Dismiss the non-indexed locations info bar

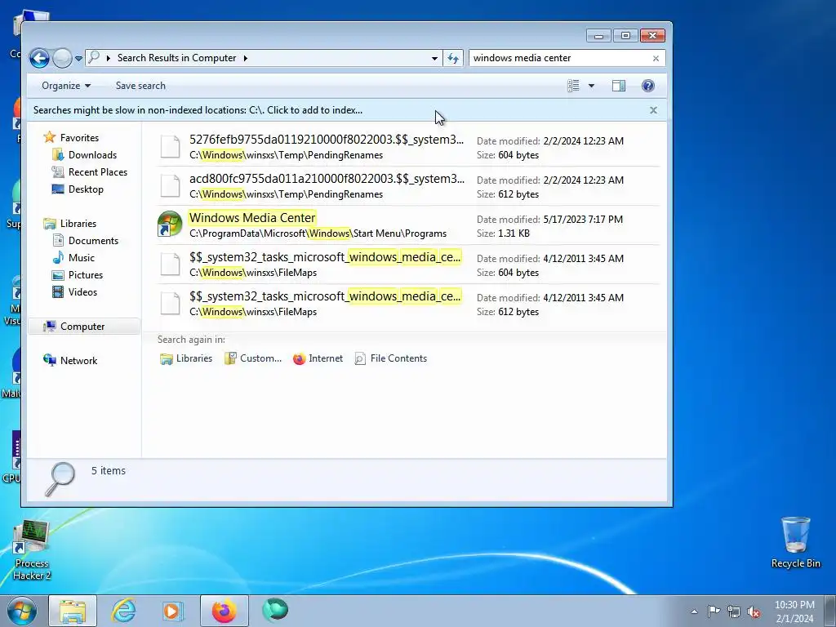(653, 110)
